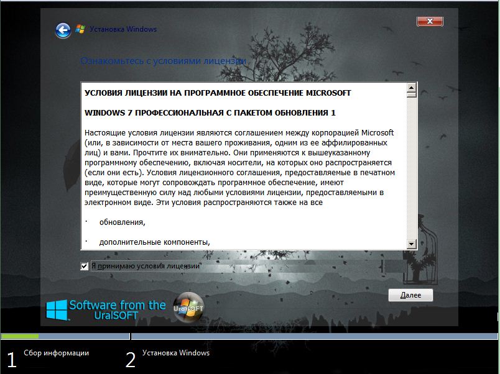
Task: Click the license text scroll up arrow
Action: tap(411, 88)
